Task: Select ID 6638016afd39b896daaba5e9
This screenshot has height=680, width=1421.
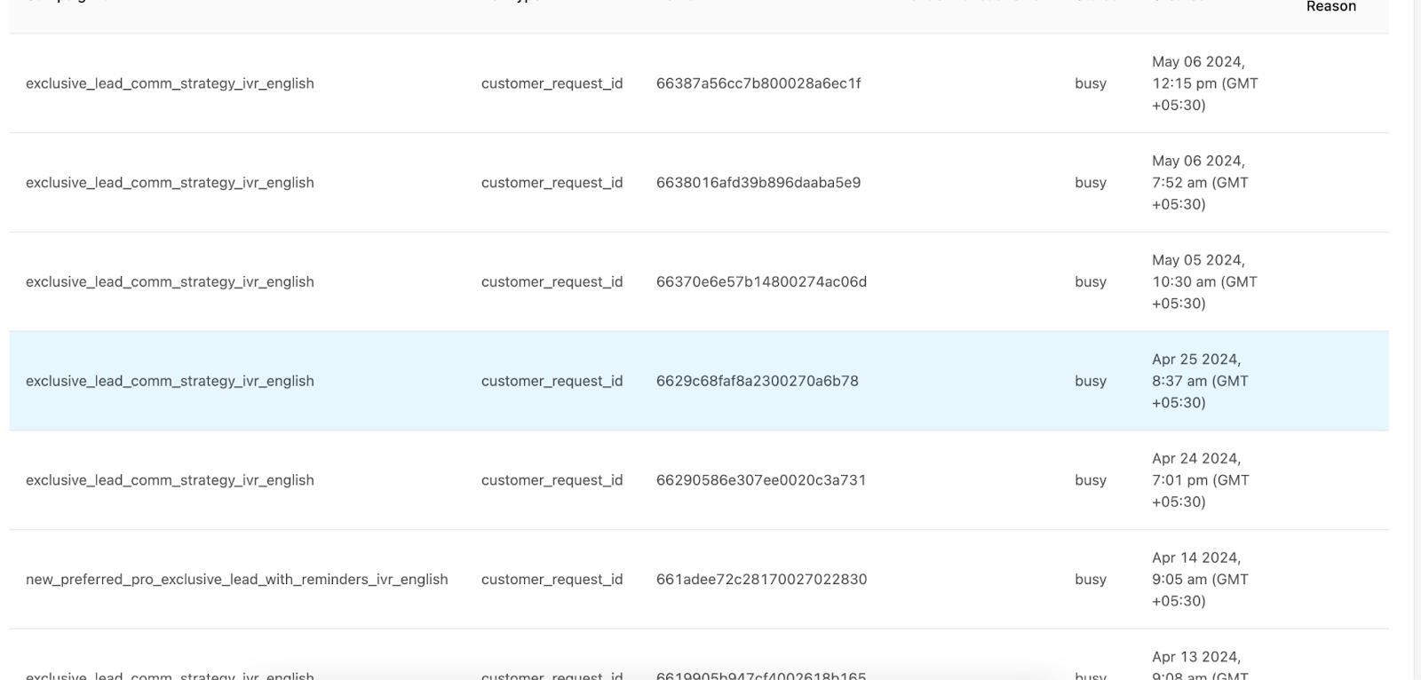Action: coord(758,183)
